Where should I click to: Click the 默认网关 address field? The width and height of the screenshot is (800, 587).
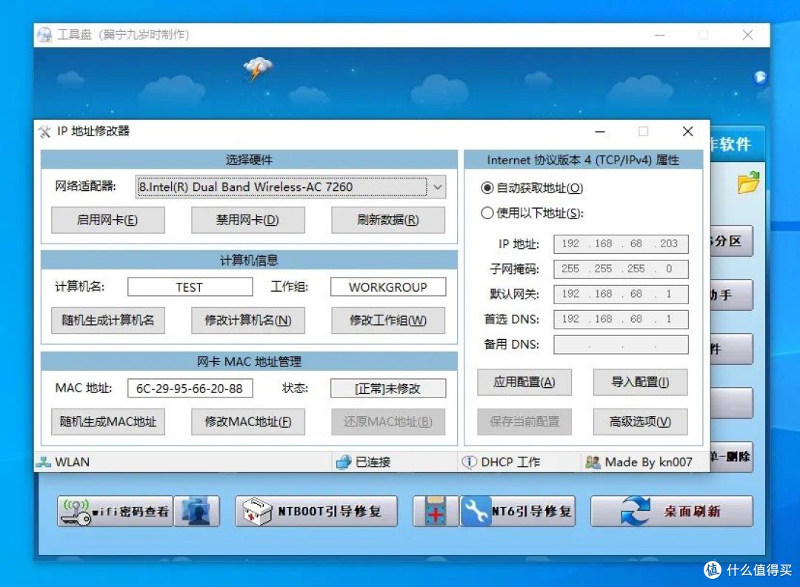[x=621, y=294]
